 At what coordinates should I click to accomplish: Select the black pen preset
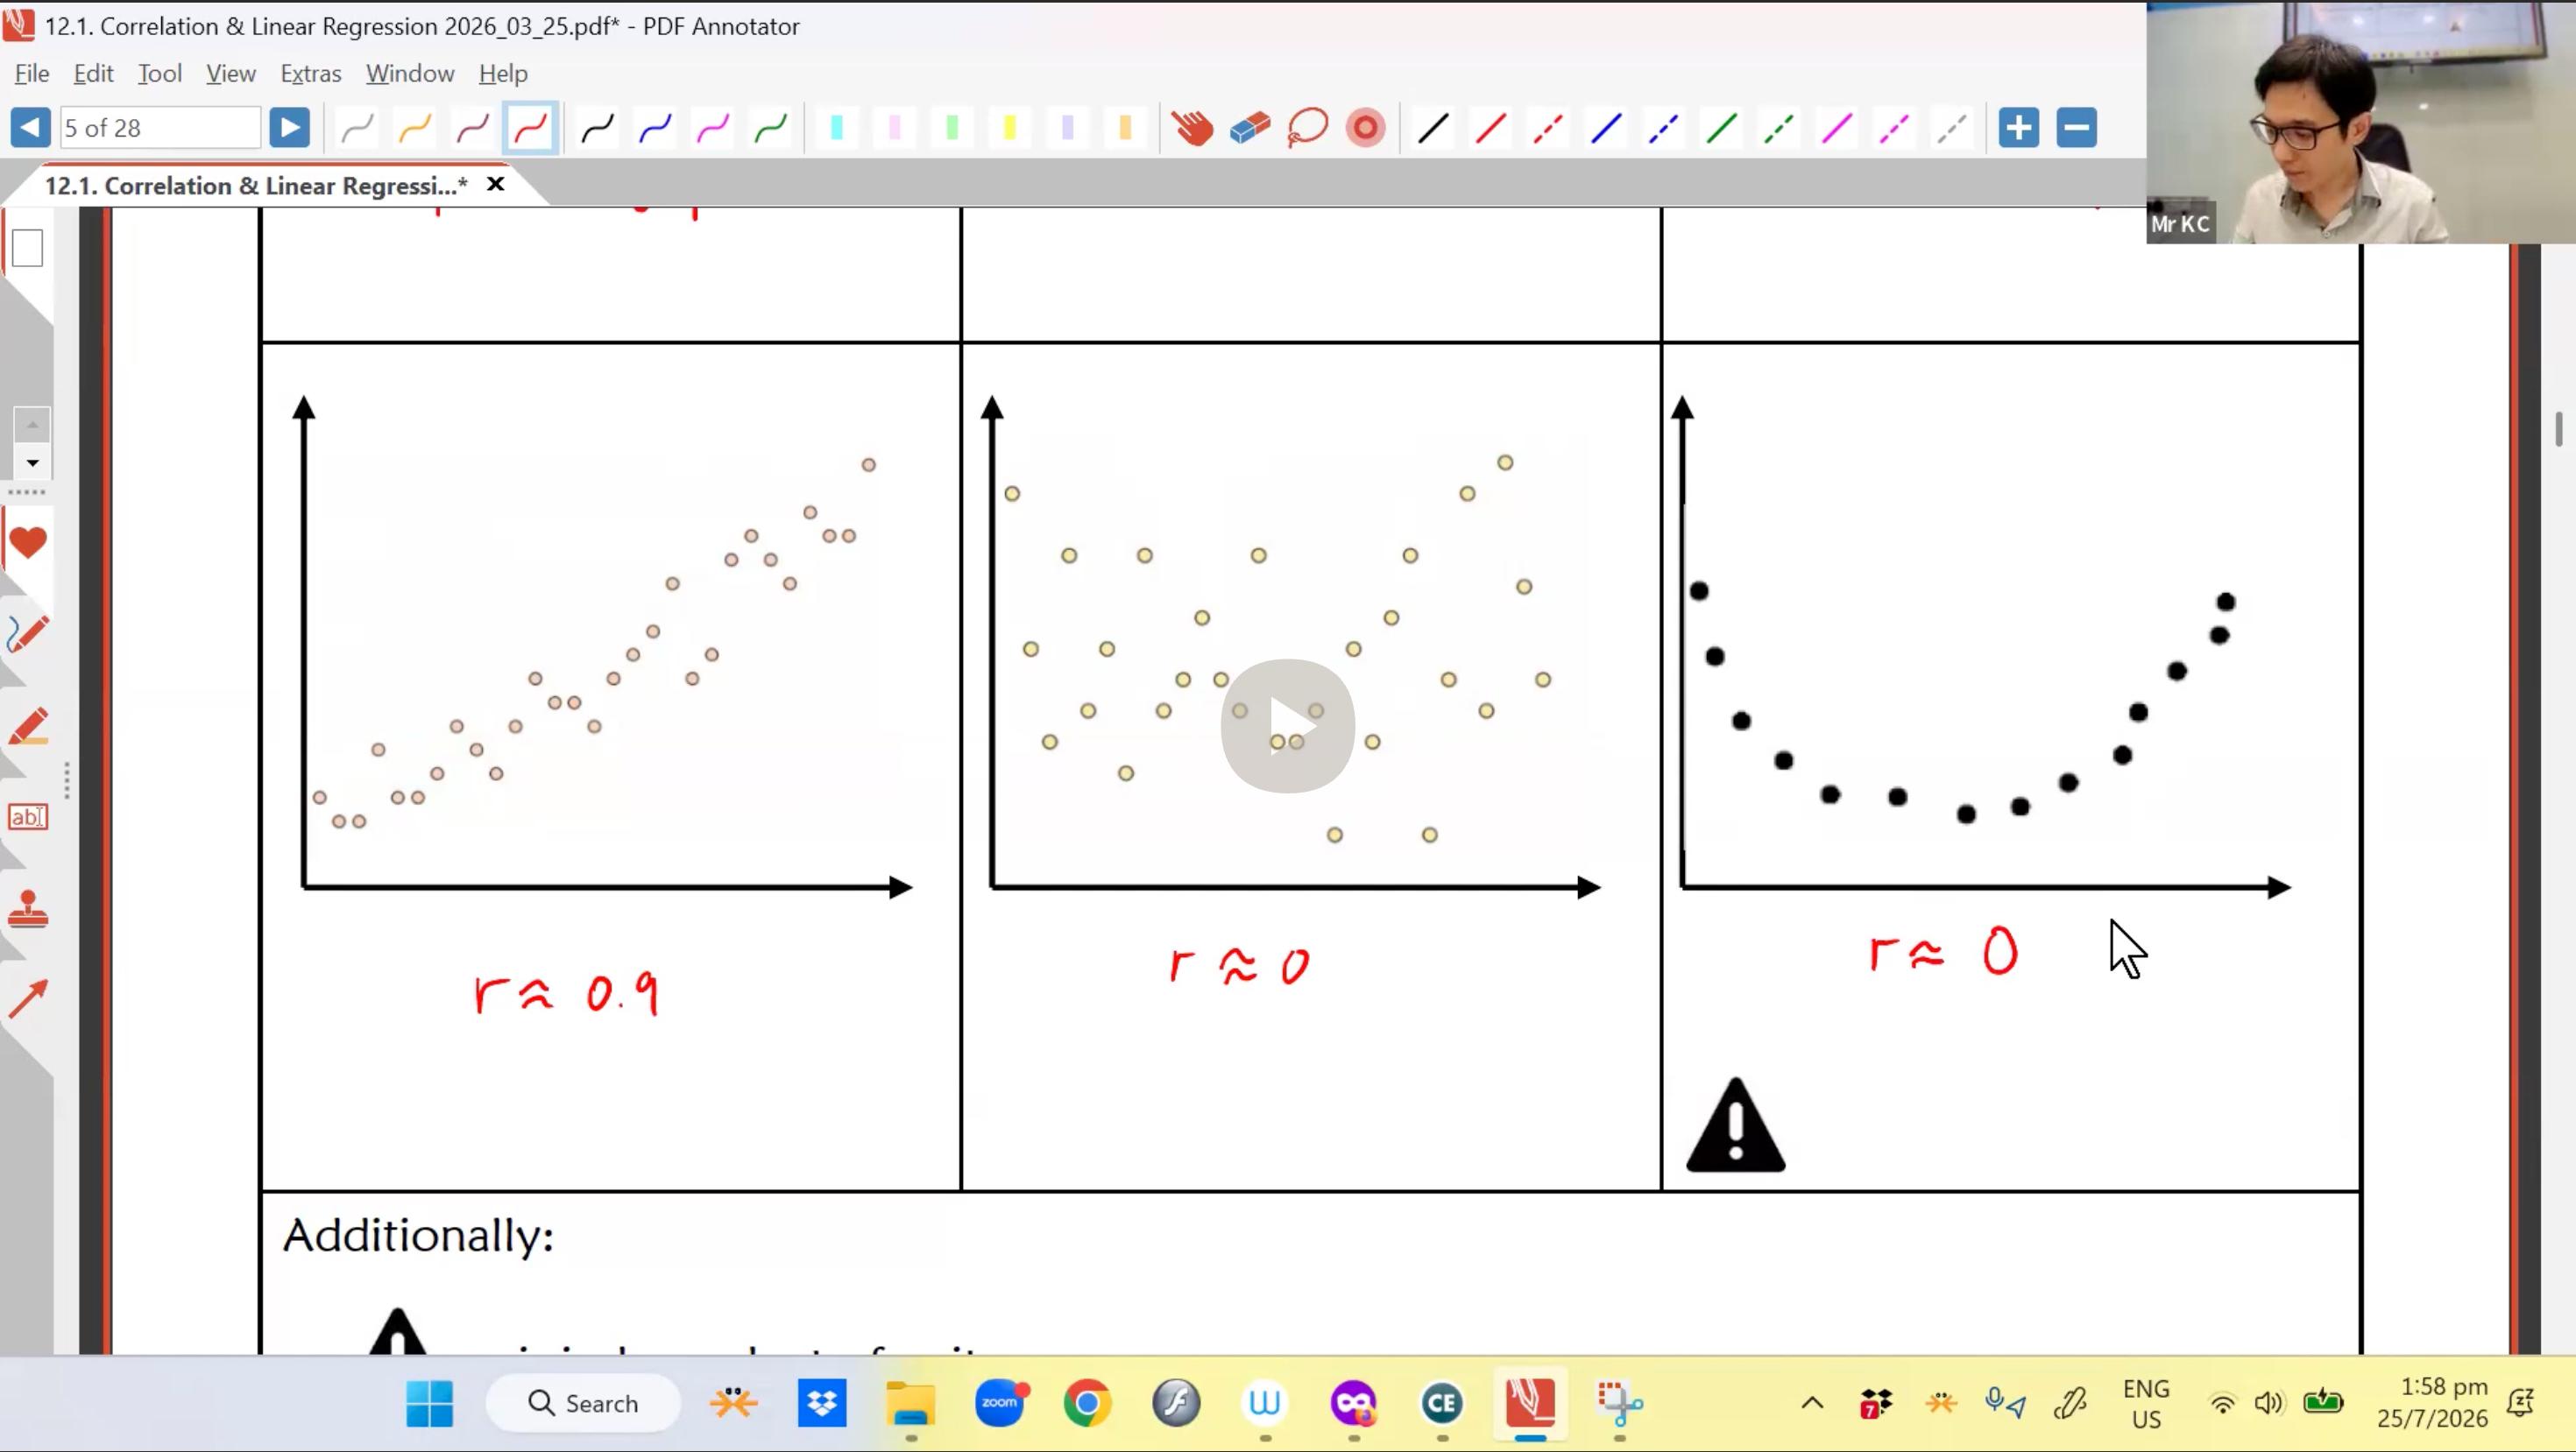[x=598, y=128]
